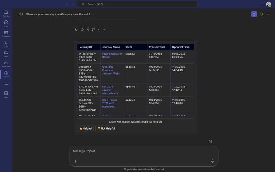Select created time 01/16/2026 08:31:55 in Created column

(155, 55)
